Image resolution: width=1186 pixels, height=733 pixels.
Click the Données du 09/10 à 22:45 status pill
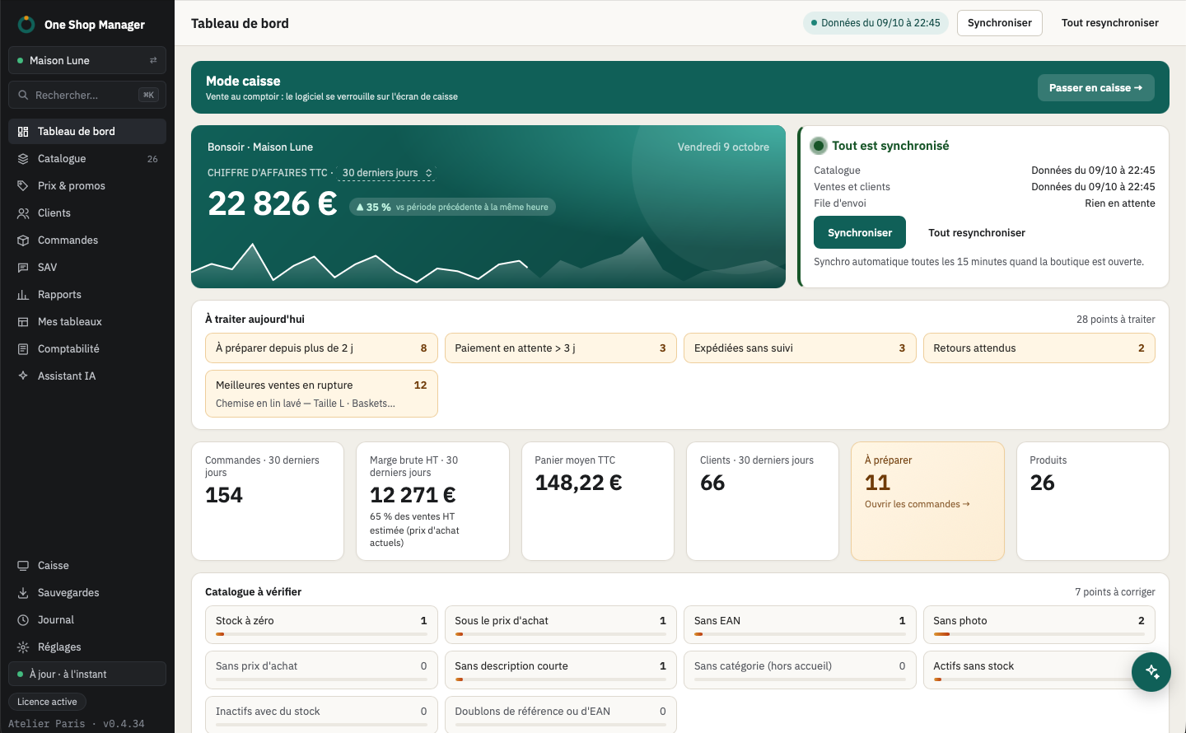pyautogui.click(x=875, y=23)
